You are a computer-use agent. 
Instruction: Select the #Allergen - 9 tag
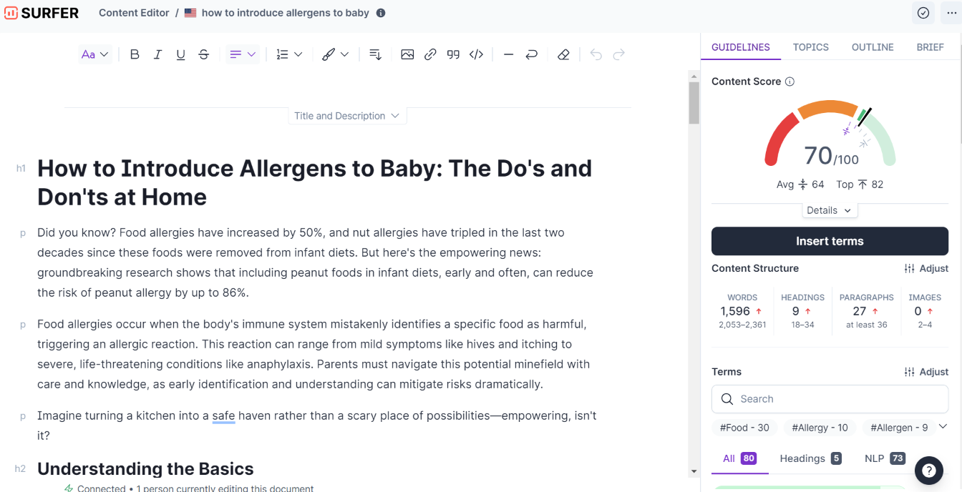[899, 428]
